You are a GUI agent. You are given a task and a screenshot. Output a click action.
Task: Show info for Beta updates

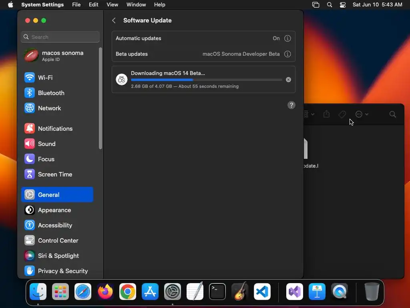(287, 54)
